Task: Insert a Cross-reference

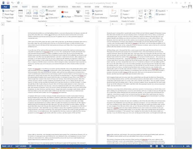Action: (100, 18)
